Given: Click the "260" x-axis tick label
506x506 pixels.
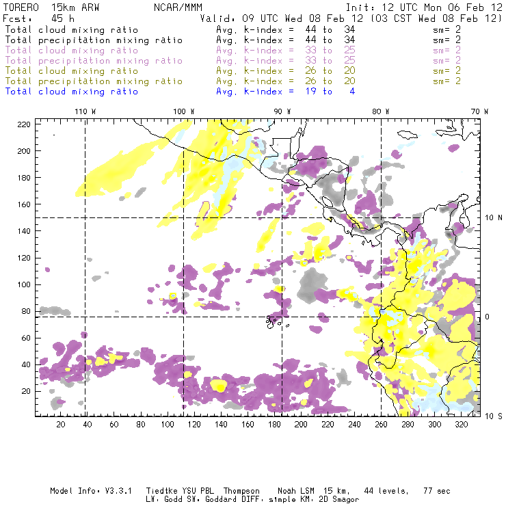Looking at the screenshot, I should pyautogui.click(x=381, y=425).
